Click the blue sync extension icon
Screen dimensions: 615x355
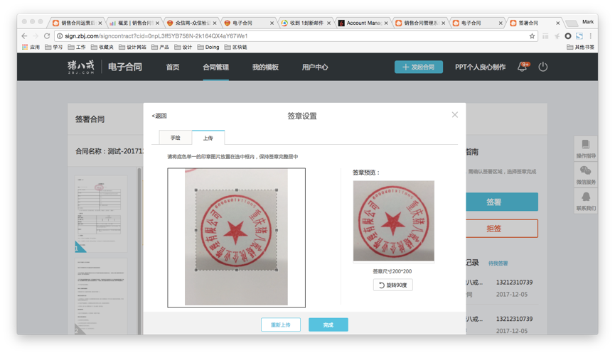579,36
